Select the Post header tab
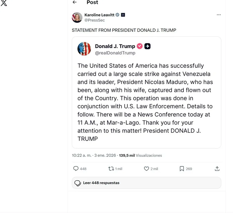 (92, 3)
